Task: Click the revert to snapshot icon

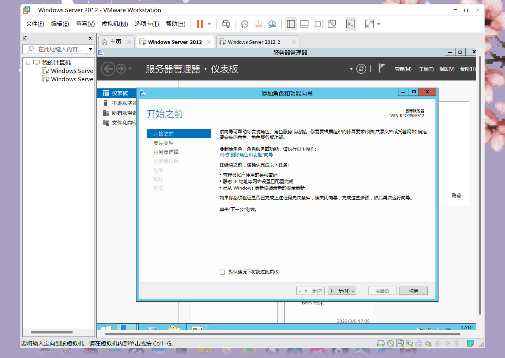Action: pos(259,24)
